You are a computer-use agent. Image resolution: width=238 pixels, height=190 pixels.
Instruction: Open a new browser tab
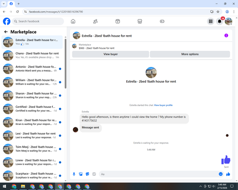coord(19,4)
